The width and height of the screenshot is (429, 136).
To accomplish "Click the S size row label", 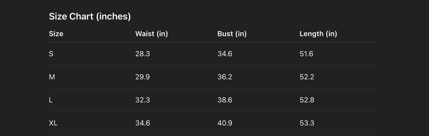I will point(51,54).
